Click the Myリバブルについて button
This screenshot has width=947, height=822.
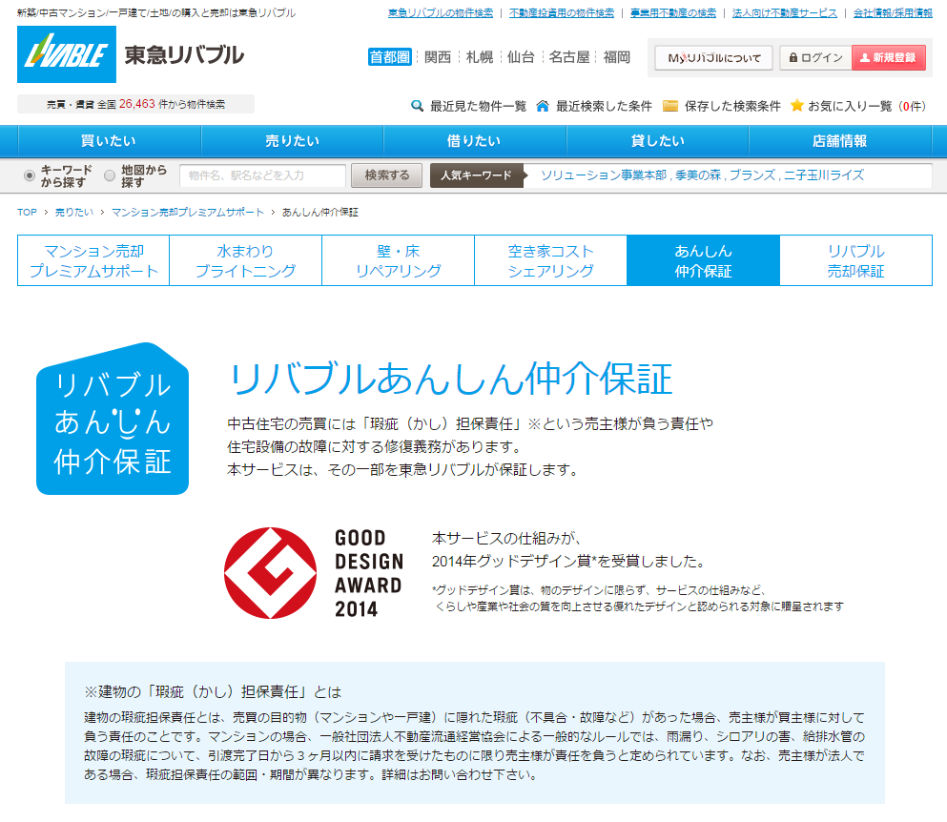coord(714,58)
